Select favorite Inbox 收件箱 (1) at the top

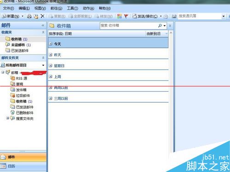tap(23, 39)
